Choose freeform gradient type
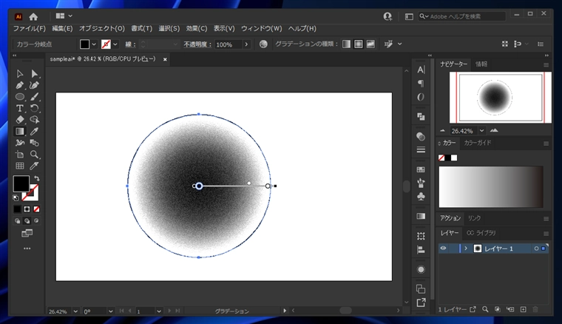 (370, 44)
